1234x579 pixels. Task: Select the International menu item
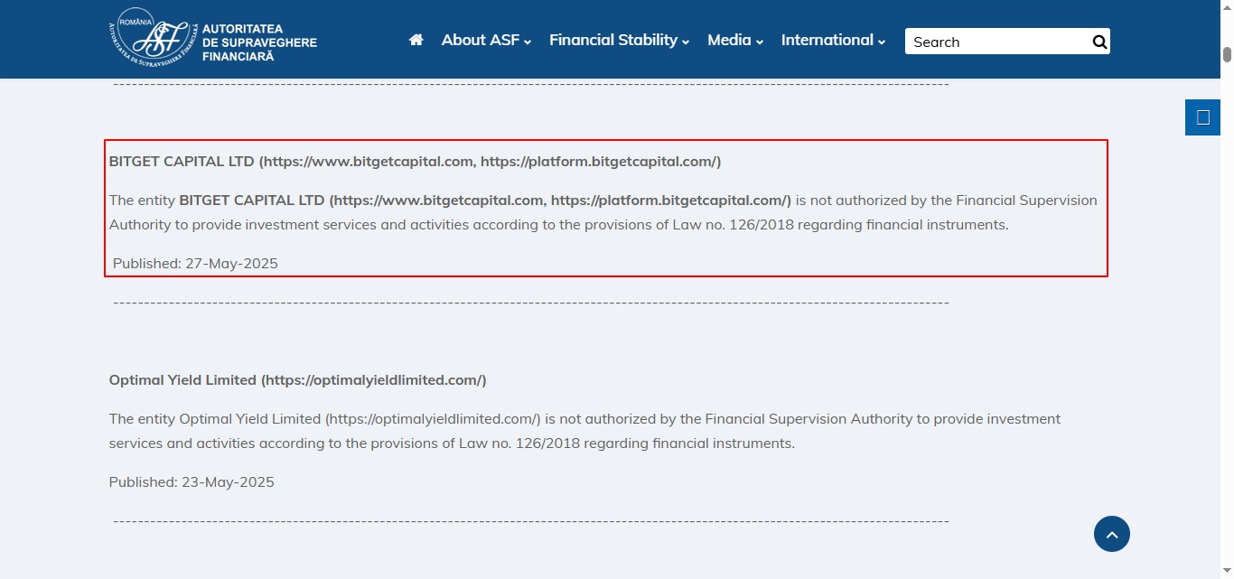(827, 40)
